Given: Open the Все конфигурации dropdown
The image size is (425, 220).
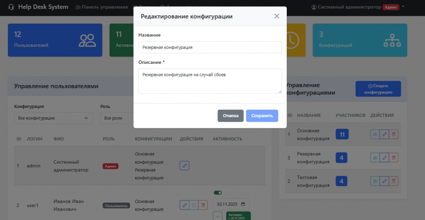Looking at the screenshot, I should 54,118.
